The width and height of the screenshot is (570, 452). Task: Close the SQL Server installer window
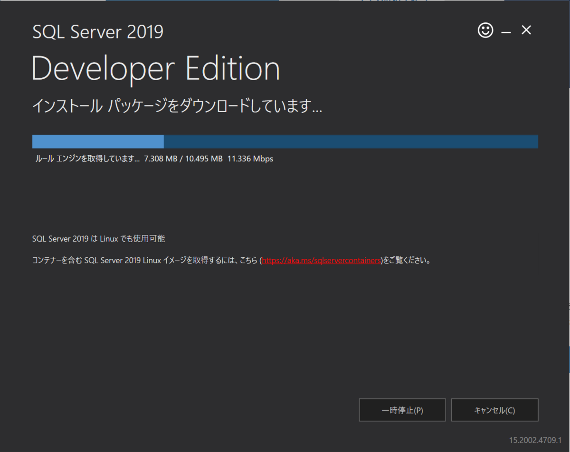[526, 30]
